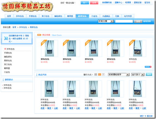Open the 依照價格排序 sort dropdown
The height and width of the screenshot is (119, 156).
pos(119,75)
